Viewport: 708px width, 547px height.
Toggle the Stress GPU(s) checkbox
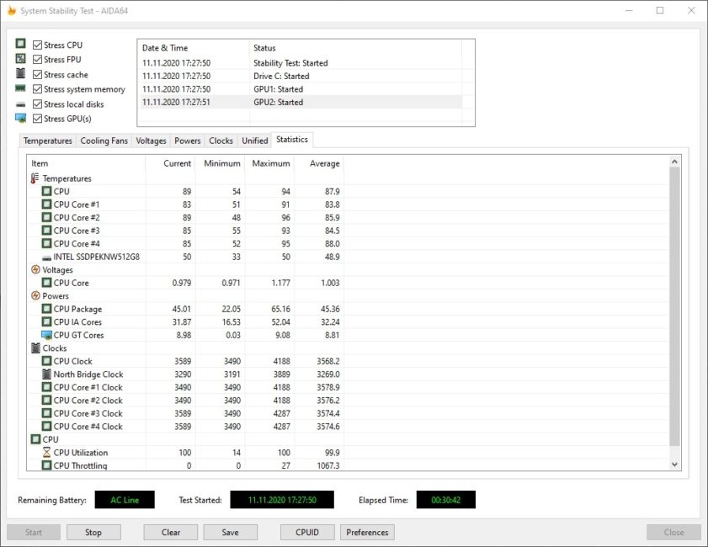[x=38, y=119]
